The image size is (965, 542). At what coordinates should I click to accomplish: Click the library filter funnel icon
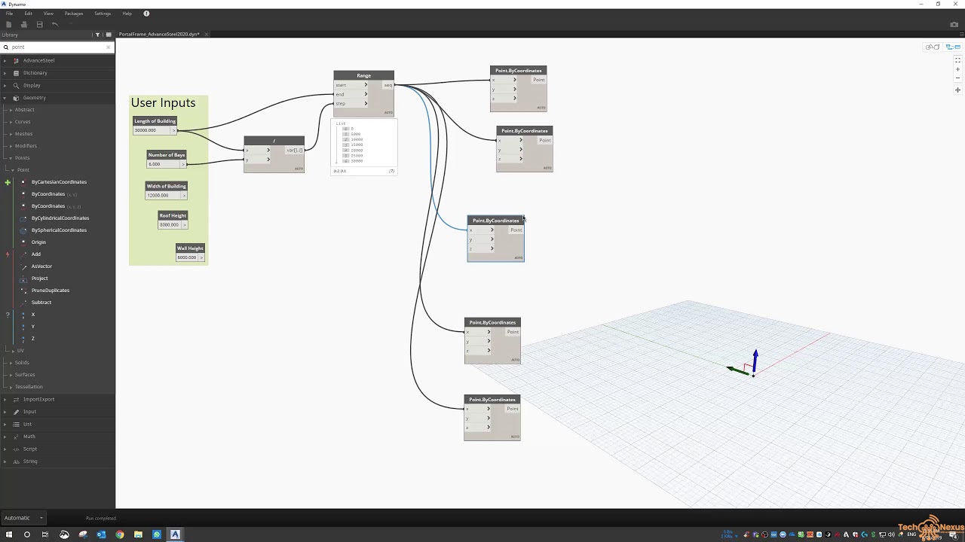click(x=97, y=35)
